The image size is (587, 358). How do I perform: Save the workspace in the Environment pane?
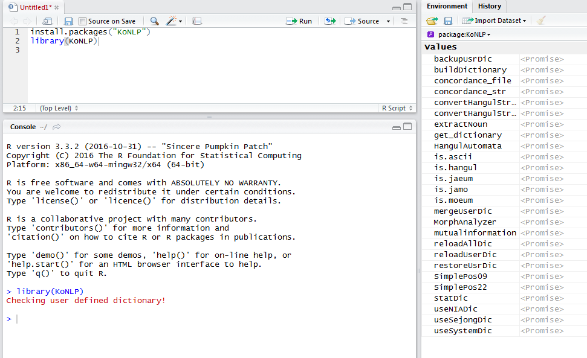[x=448, y=21]
